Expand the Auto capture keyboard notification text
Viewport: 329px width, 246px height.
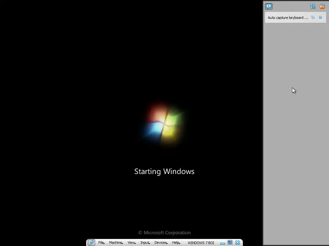tap(288, 18)
